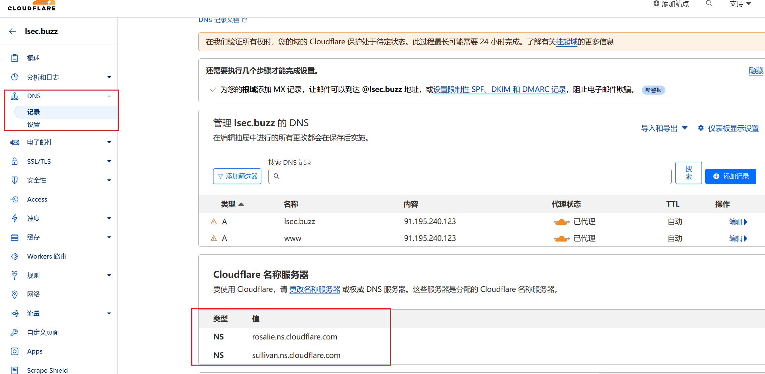
Task: Click the Apps sidebar icon
Action: [14, 351]
